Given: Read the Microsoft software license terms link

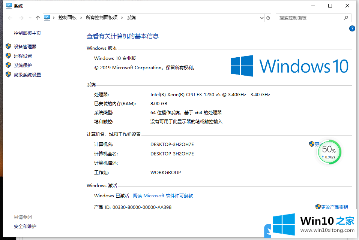Looking at the screenshot, I should 163,196.
